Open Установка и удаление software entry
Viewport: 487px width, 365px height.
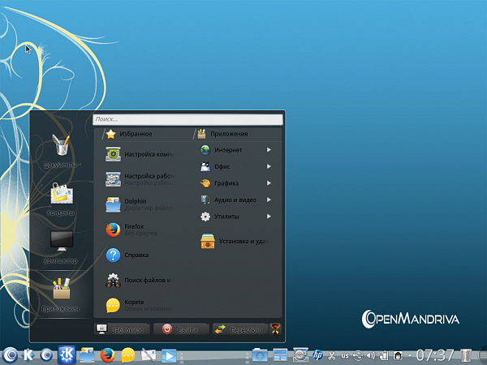(235, 242)
